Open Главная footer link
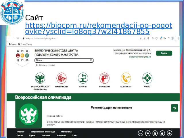The height and width of the screenshot is (138, 184). coord(21,132)
